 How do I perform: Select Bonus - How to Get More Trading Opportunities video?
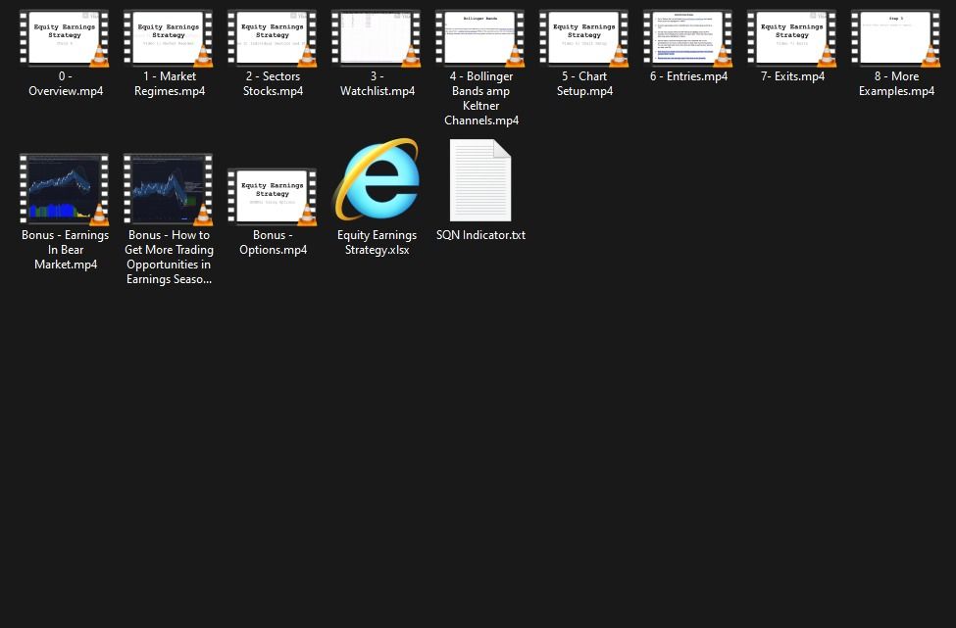169,188
